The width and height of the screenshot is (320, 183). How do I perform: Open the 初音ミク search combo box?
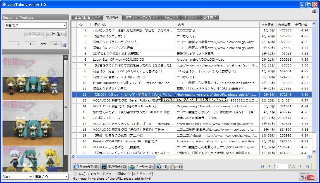[x=36, y=25]
